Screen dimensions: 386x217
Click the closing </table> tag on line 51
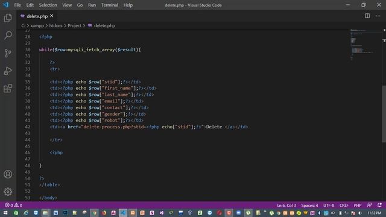point(49,185)
